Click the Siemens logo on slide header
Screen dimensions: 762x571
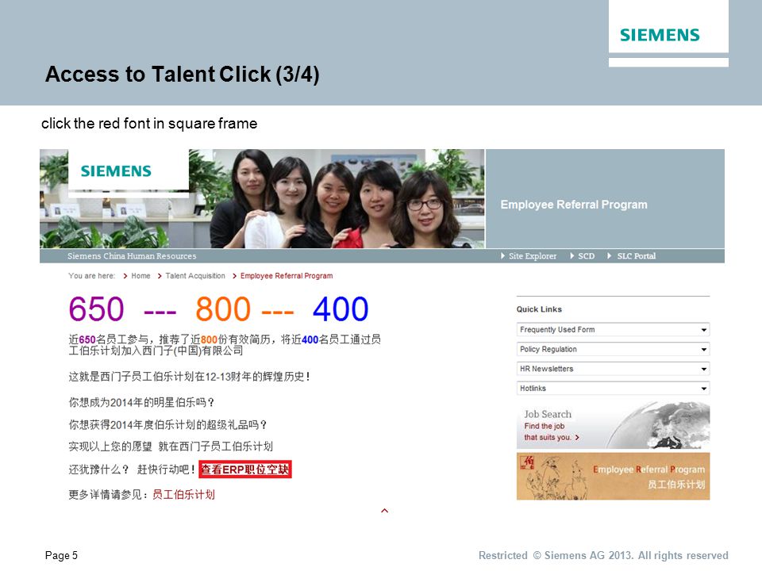point(660,35)
